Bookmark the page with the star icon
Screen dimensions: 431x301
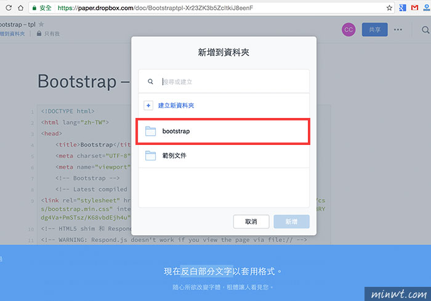coord(389,8)
